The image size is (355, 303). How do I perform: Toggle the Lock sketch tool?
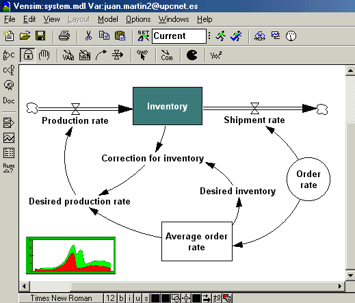28,55
